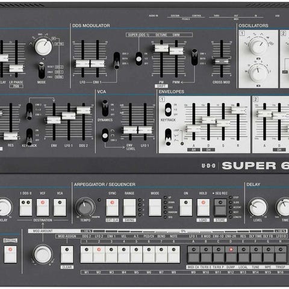The height and width of the screenshot is (289, 289).
Task: Adjust the filter RES slider
Action: pyautogui.click(x=11, y=136)
